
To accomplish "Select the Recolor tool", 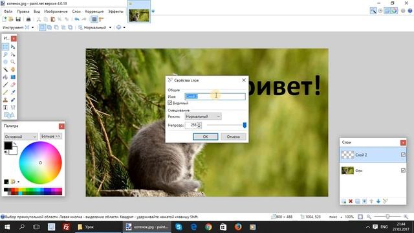I will 13,100.
